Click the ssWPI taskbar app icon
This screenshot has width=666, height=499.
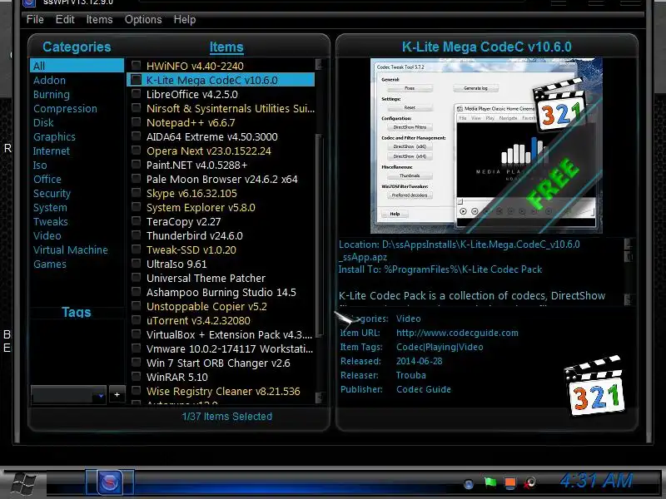tap(110, 482)
